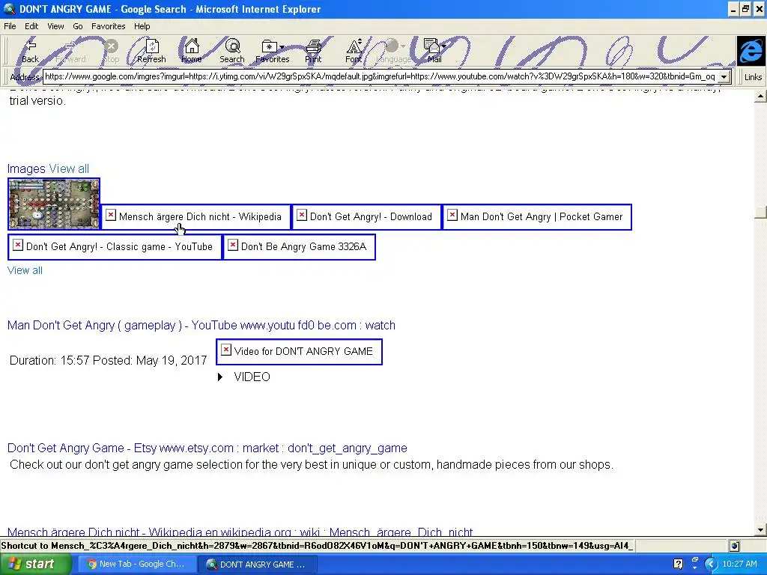The height and width of the screenshot is (575, 767).
Task: Open the Mail toolbar button
Action: pos(434,51)
